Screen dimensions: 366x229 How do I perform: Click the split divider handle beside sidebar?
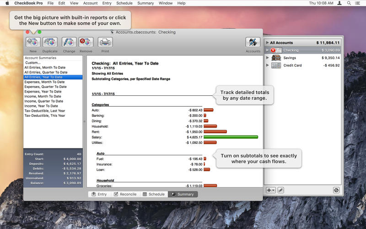pyautogui.click(x=85, y=121)
